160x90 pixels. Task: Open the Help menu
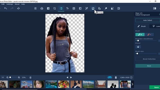pos(23,4)
